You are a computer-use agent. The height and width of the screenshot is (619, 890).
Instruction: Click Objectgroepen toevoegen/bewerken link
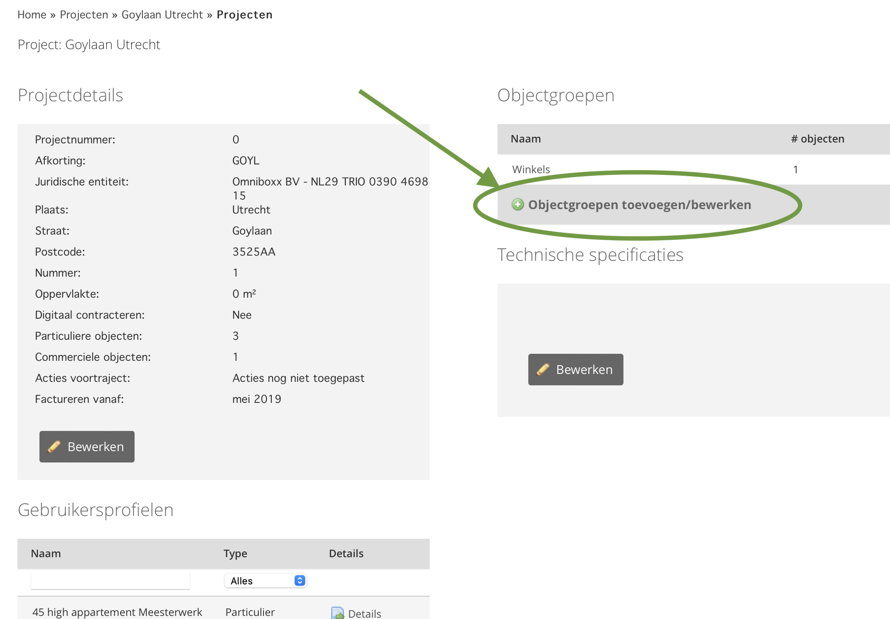click(x=639, y=205)
